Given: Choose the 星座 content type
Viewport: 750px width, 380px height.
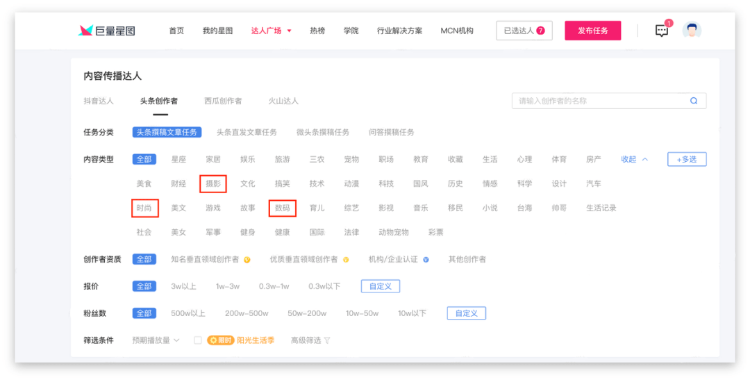Looking at the screenshot, I should 178,159.
